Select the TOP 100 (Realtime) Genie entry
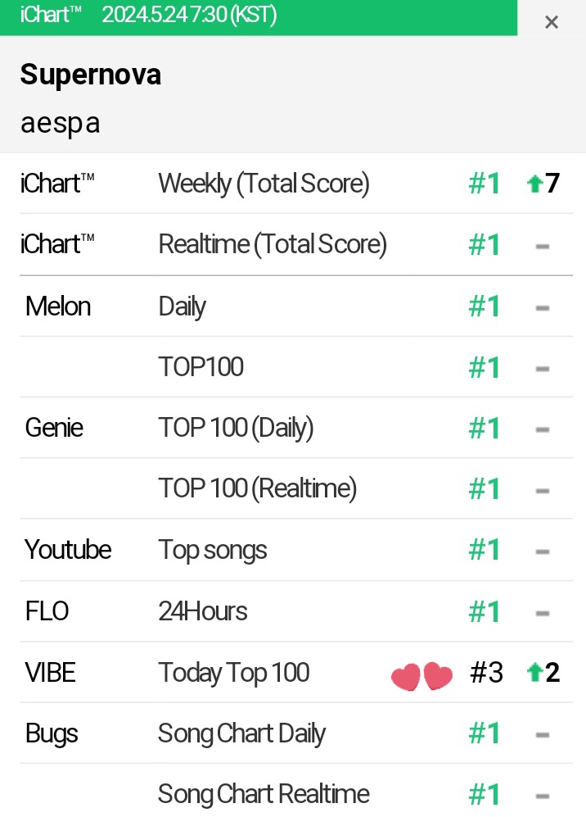This screenshot has width=586, height=817. click(258, 488)
